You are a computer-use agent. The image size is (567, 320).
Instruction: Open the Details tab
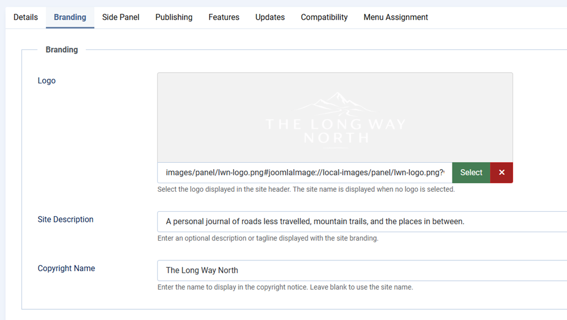(x=26, y=18)
